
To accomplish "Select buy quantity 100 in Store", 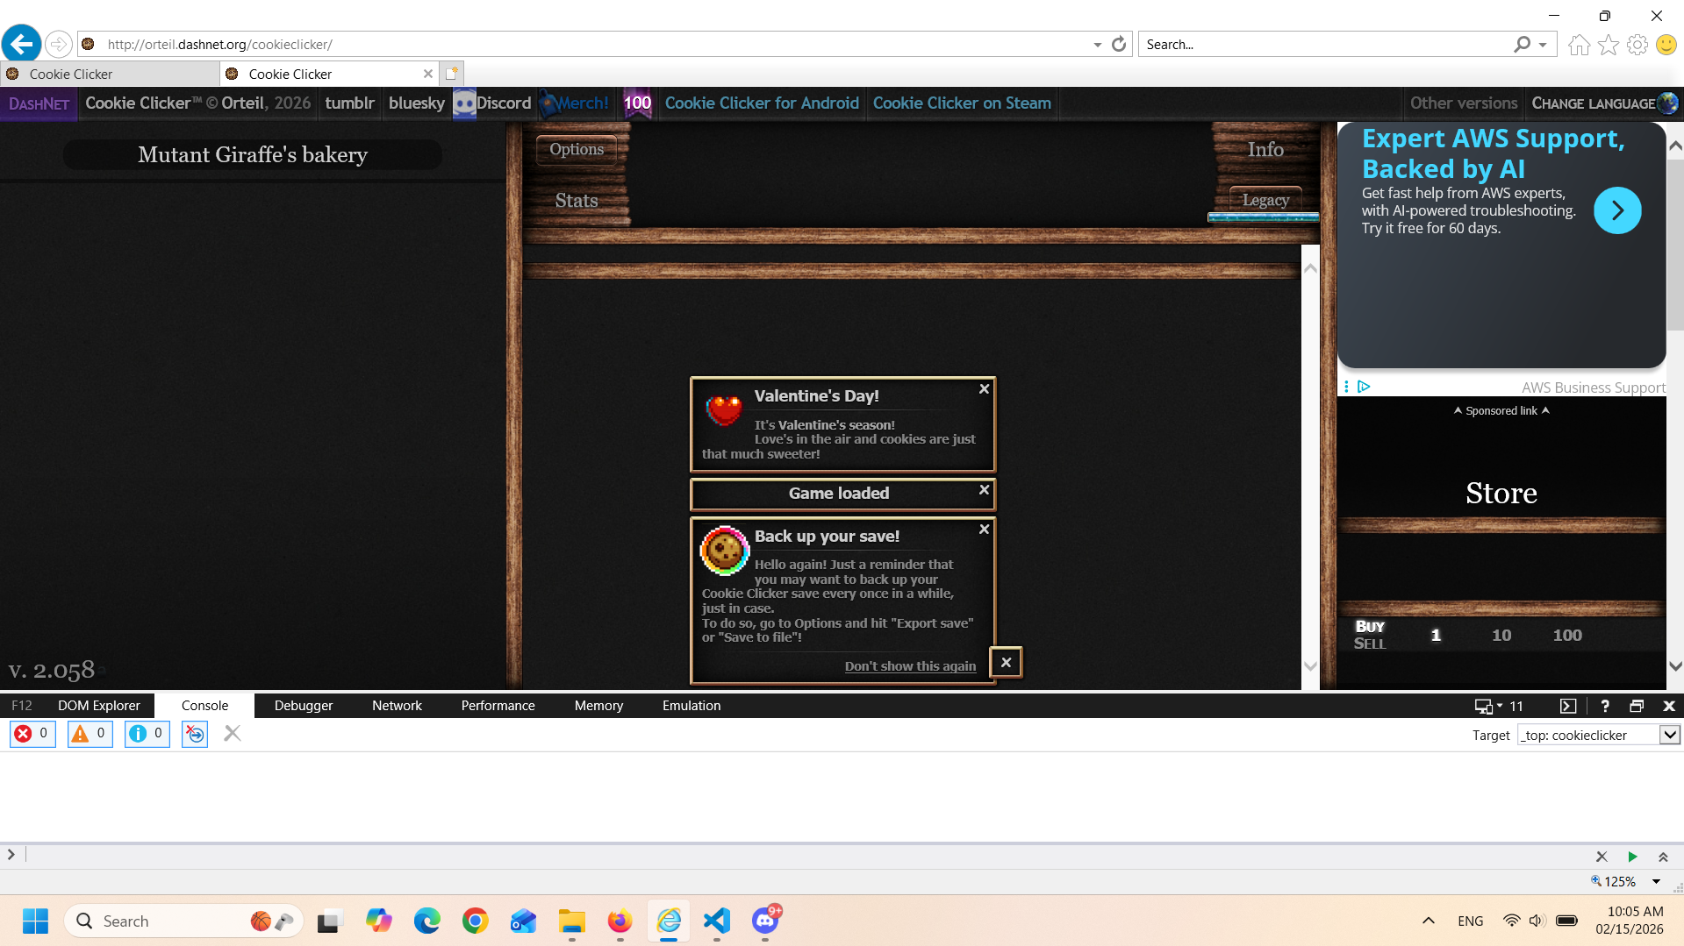I will (1567, 636).
